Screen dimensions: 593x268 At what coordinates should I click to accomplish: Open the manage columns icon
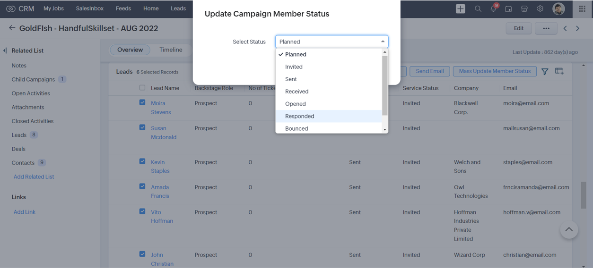coord(559,71)
